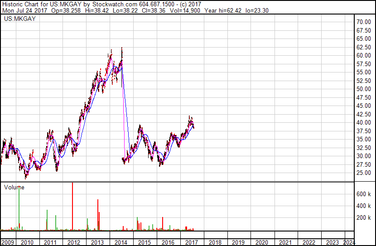
Task: Click the 55.00 price axis value
Action: pos(364,72)
